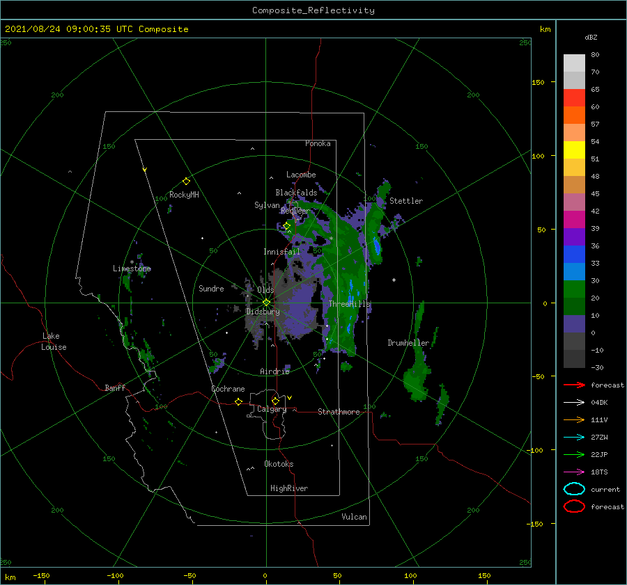Pick the bright green 20-30 dBZ swatch

tap(574, 289)
